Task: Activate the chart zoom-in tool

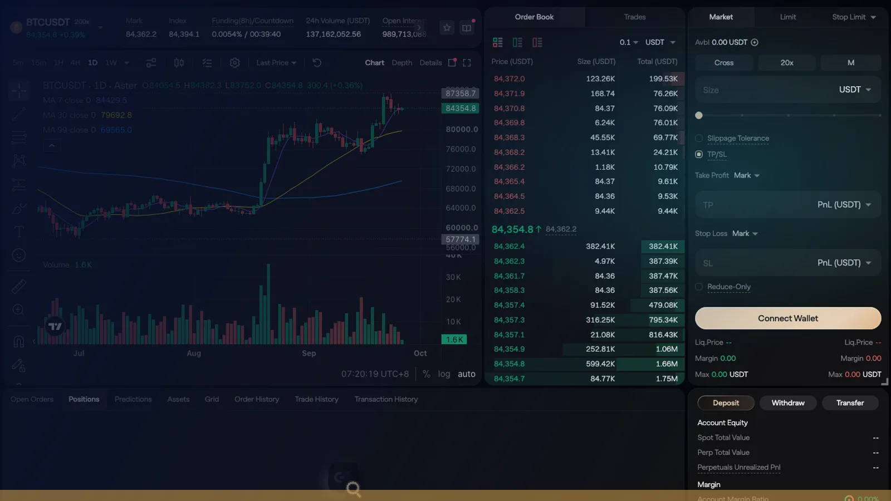Action: click(18, 310)
